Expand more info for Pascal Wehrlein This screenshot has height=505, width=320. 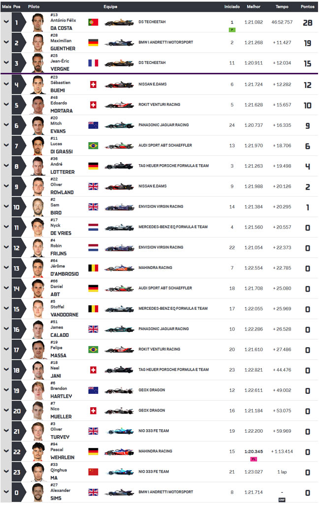point(6,451)
